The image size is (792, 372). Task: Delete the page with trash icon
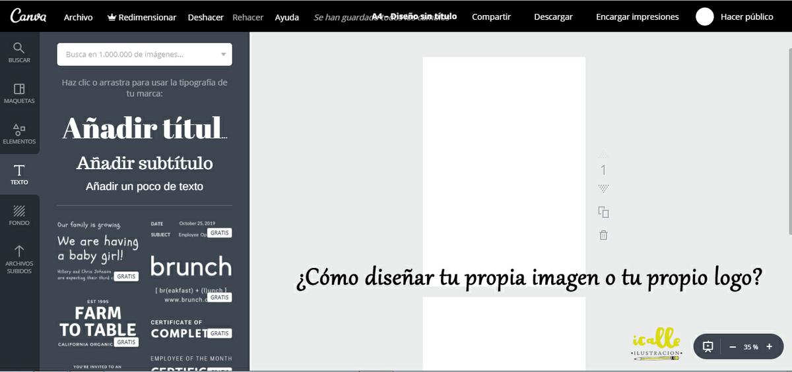pos(603,235)
